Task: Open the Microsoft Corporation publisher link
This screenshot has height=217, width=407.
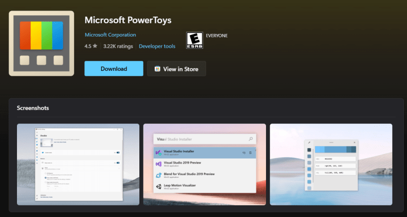Action: [110, 35]
